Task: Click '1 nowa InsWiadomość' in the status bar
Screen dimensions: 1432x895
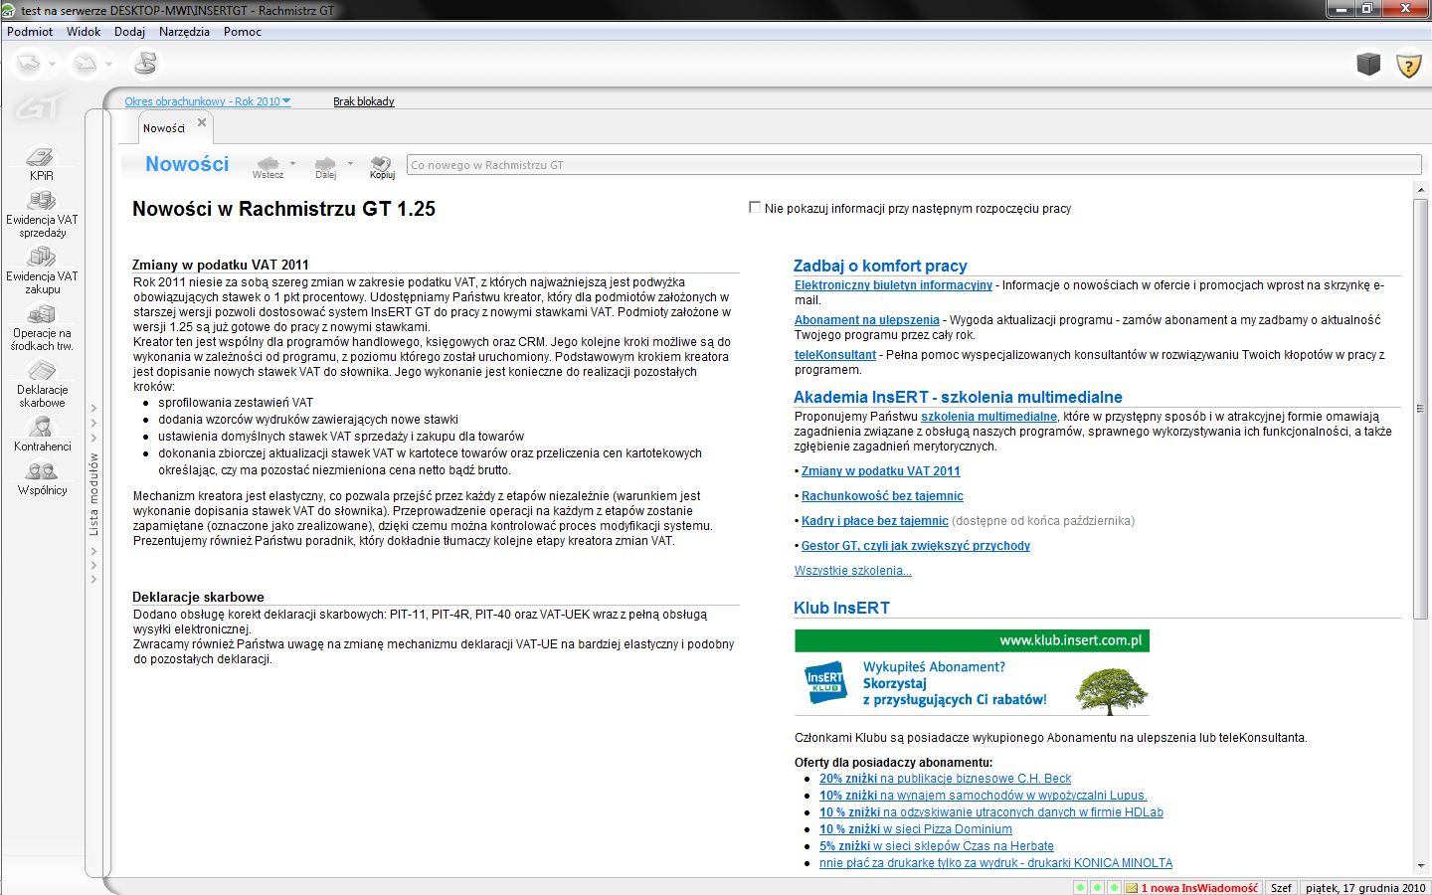Action: click(1199, 888)
